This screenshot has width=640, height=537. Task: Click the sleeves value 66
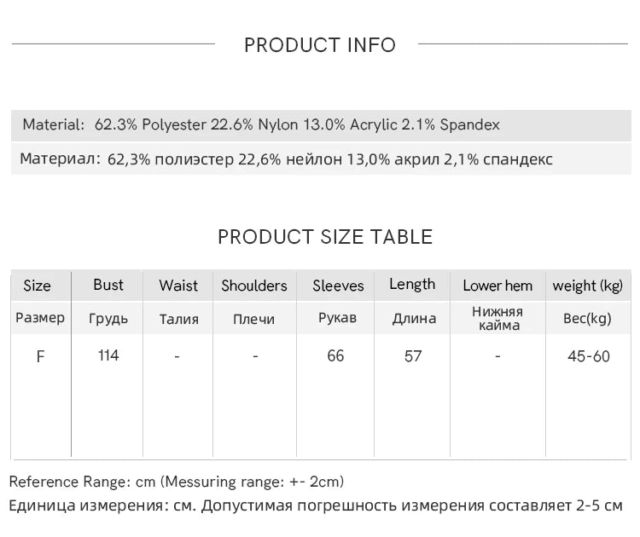tap(335, 355)
